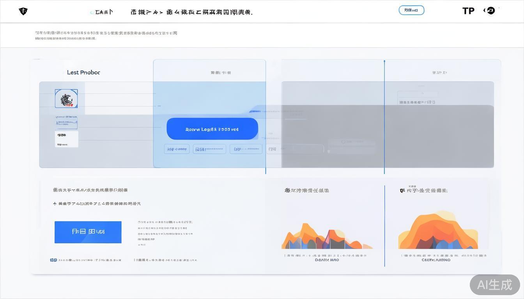Click the shield logo in the header
This screenshot has width=524, height=299.
(23, 11)
